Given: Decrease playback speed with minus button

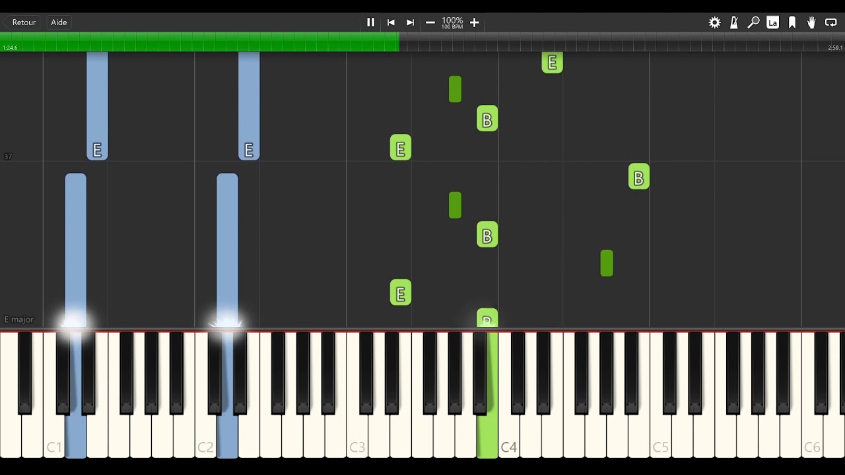Looking at the screenshot, I should [x=430, y=22].
